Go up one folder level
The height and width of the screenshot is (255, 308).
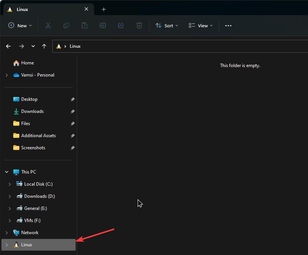pos(44,46)
